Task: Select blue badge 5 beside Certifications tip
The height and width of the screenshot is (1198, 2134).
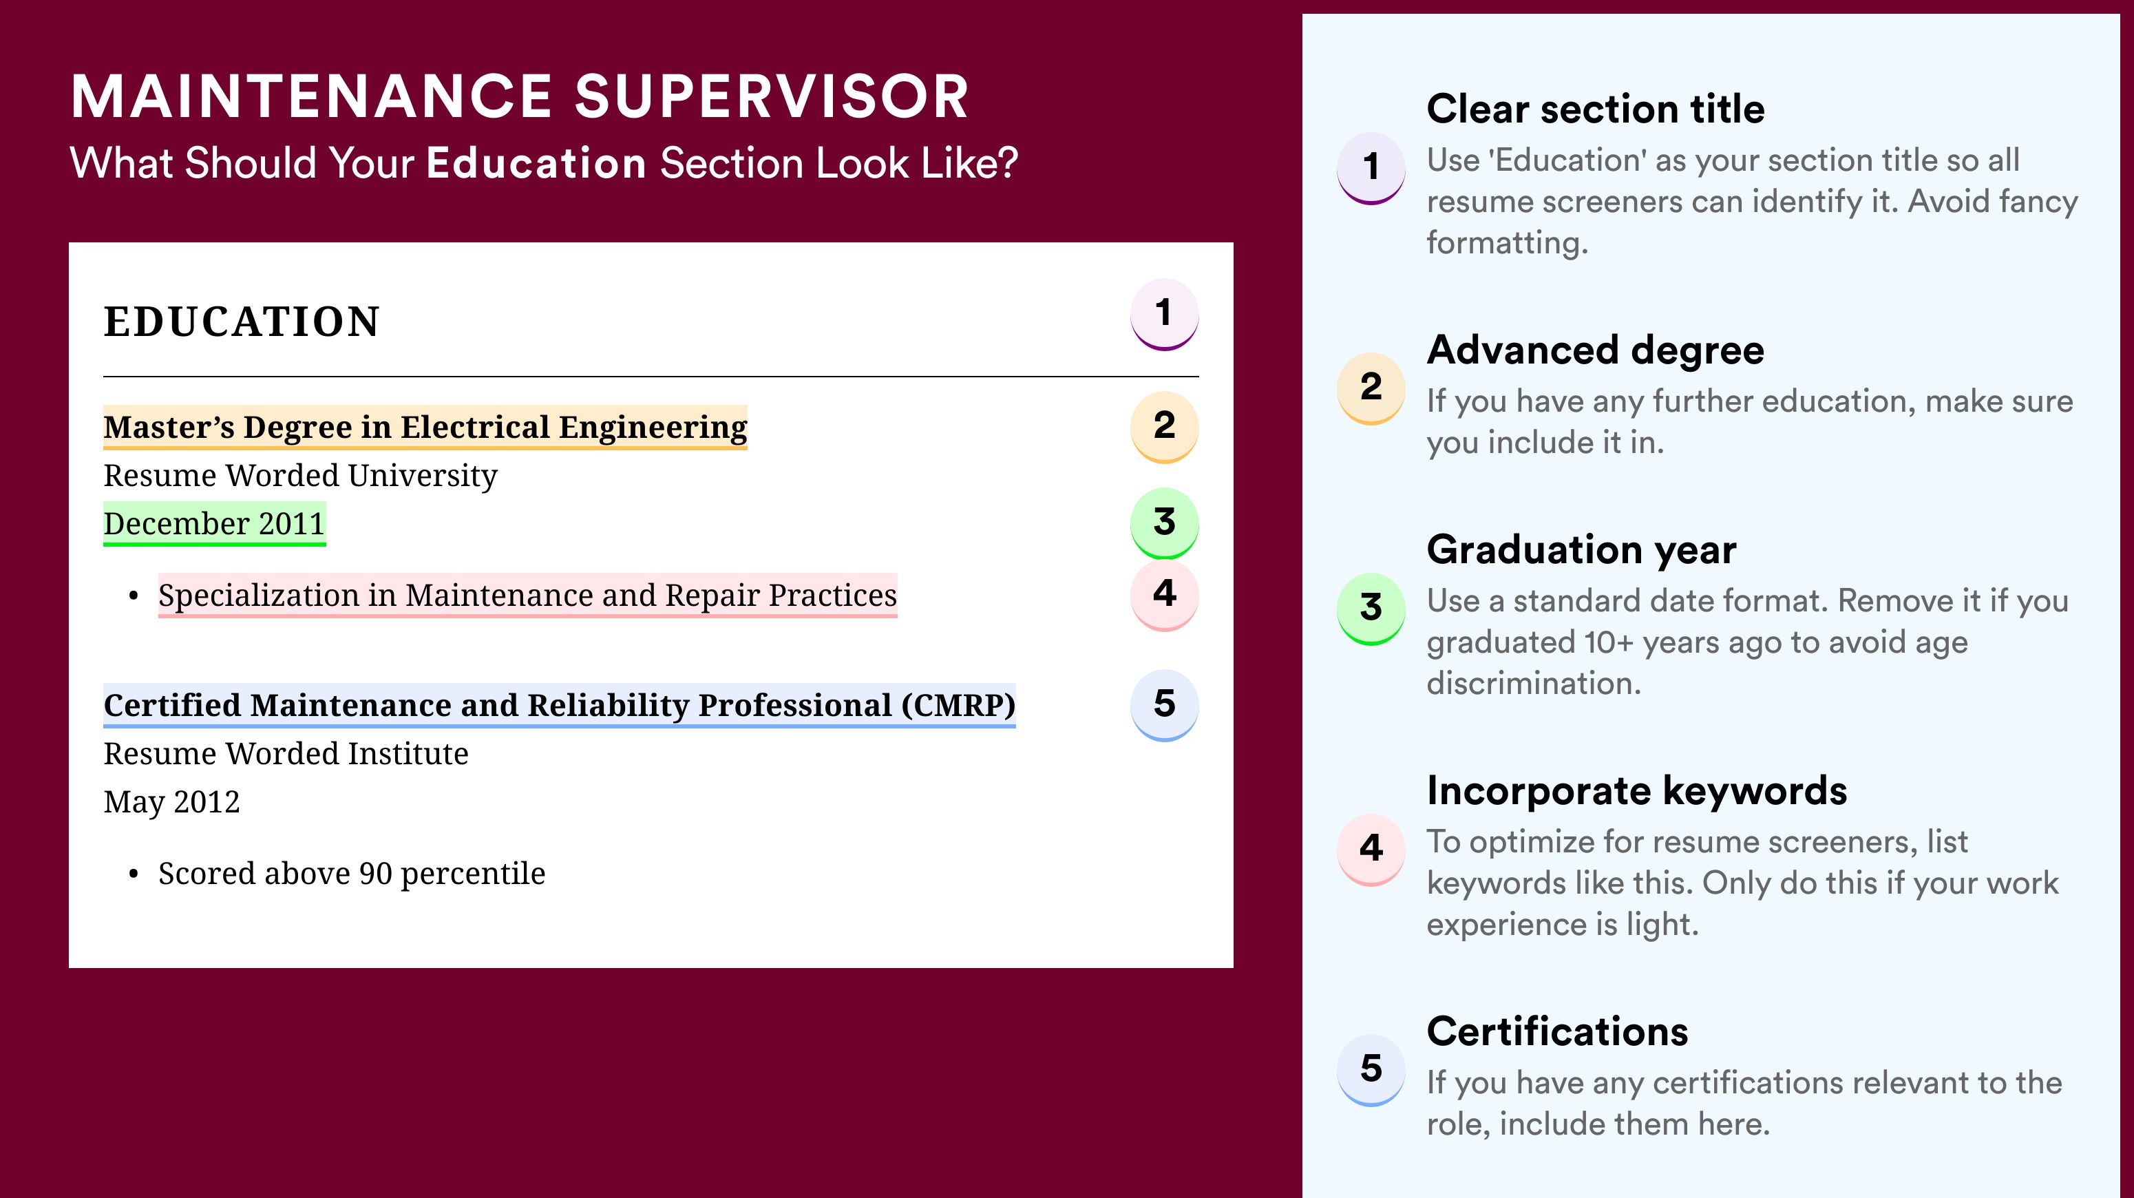Action: coord(1371,1069)
